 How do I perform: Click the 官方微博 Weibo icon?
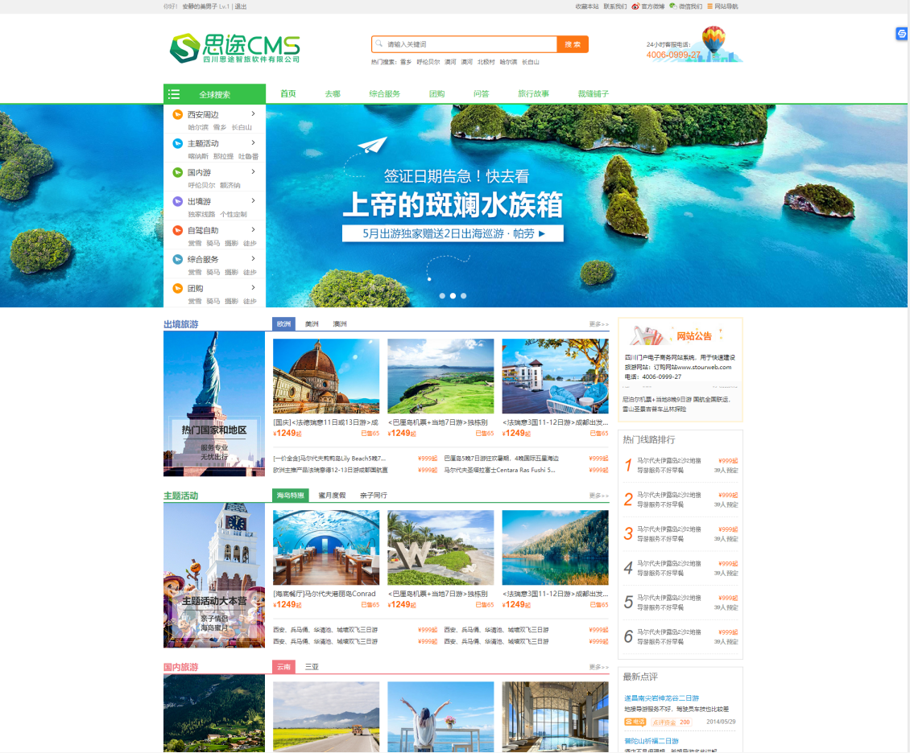click(635, 6)
